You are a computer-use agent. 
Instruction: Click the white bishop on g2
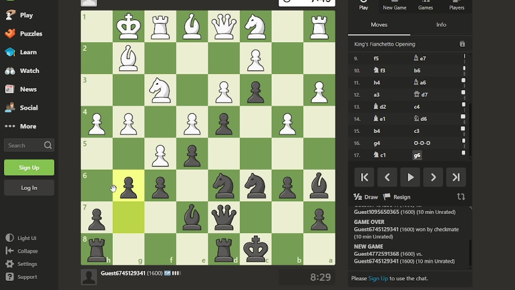pyautogui.click(x=128, y=58)
